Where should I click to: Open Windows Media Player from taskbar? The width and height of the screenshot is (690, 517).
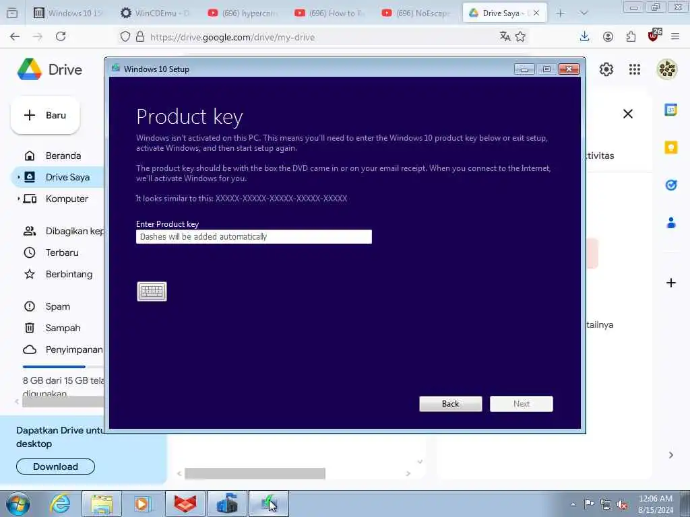click(142, 504)
